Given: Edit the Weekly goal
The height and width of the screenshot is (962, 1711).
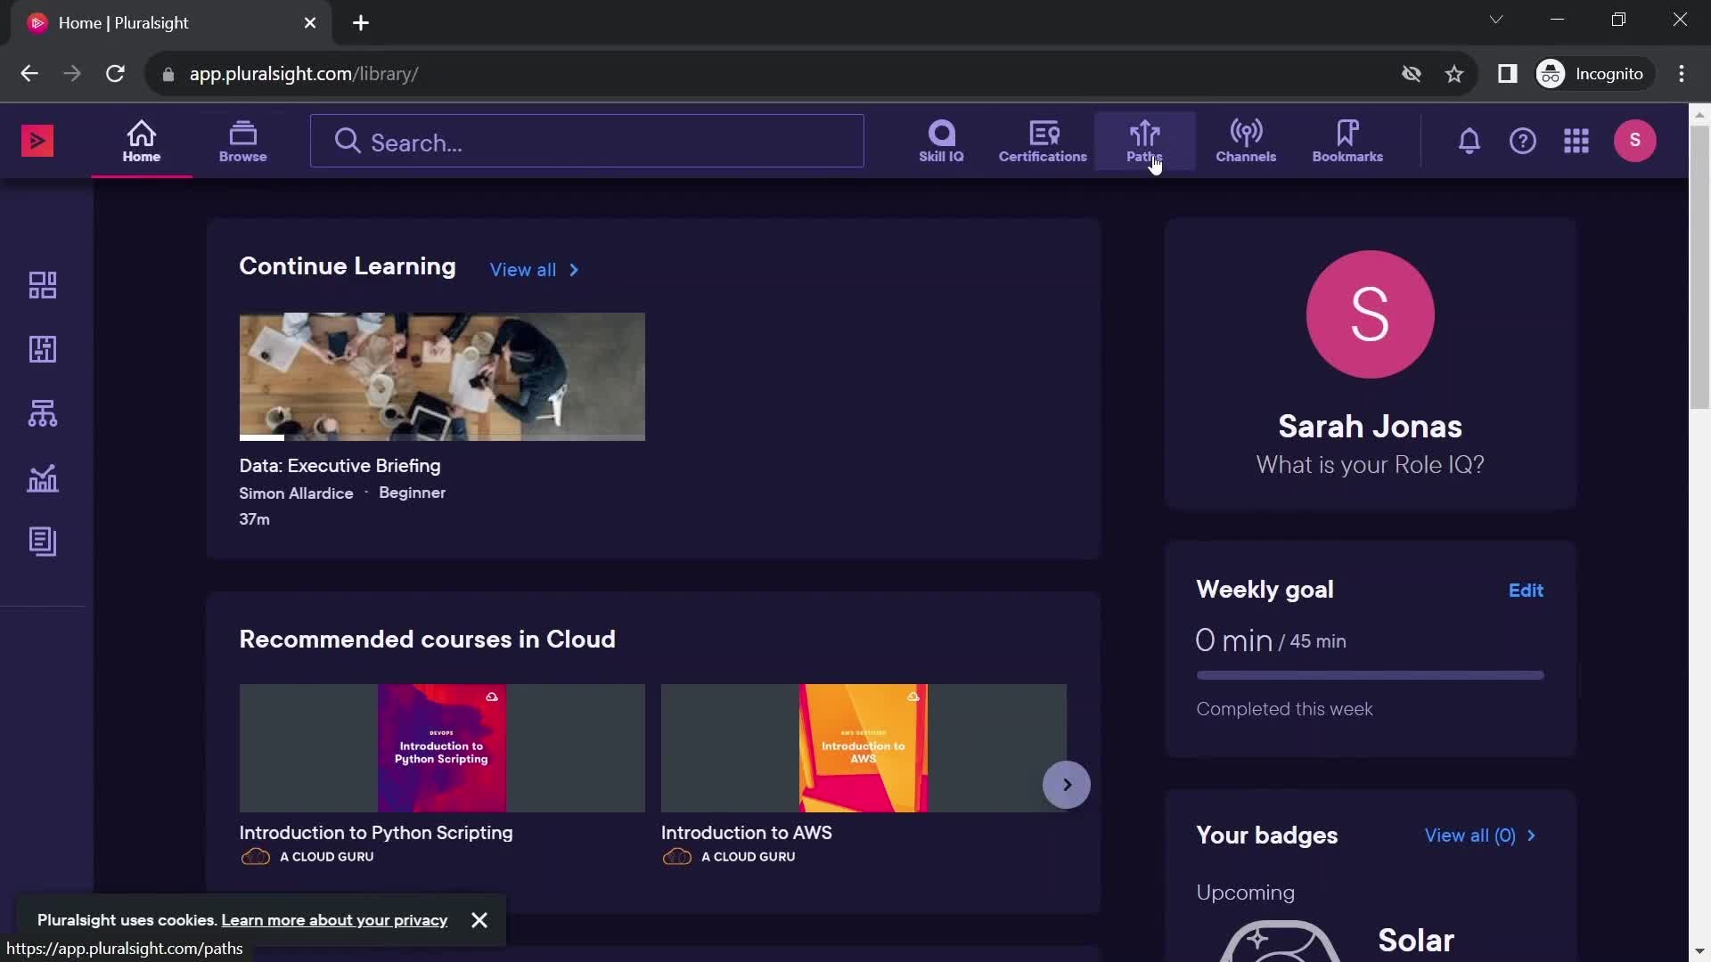Looking at the screenshot, I should [x=1526, y=591].
